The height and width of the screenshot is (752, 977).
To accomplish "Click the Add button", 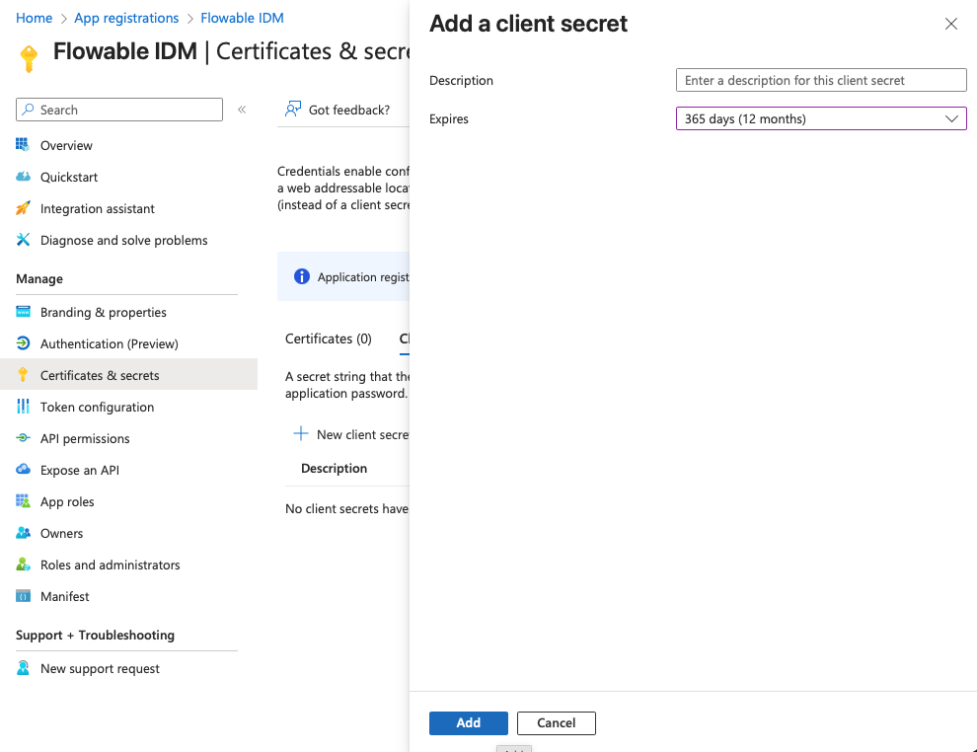I will pos(468,722).
